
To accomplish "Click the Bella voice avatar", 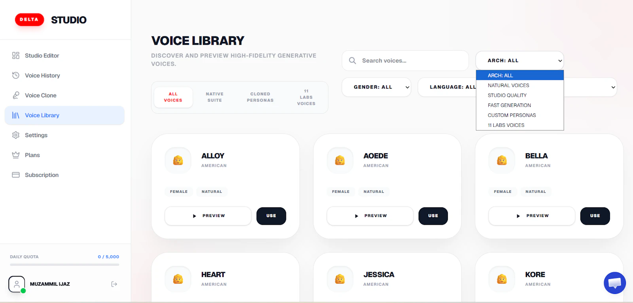I will 502,160.
